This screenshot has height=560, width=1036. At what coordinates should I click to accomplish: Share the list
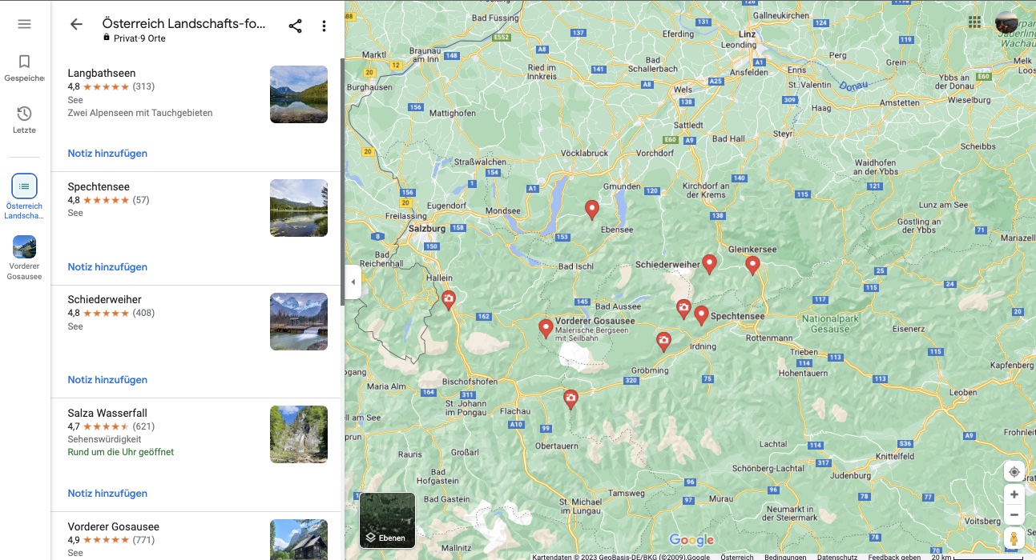tap(295, 26)
